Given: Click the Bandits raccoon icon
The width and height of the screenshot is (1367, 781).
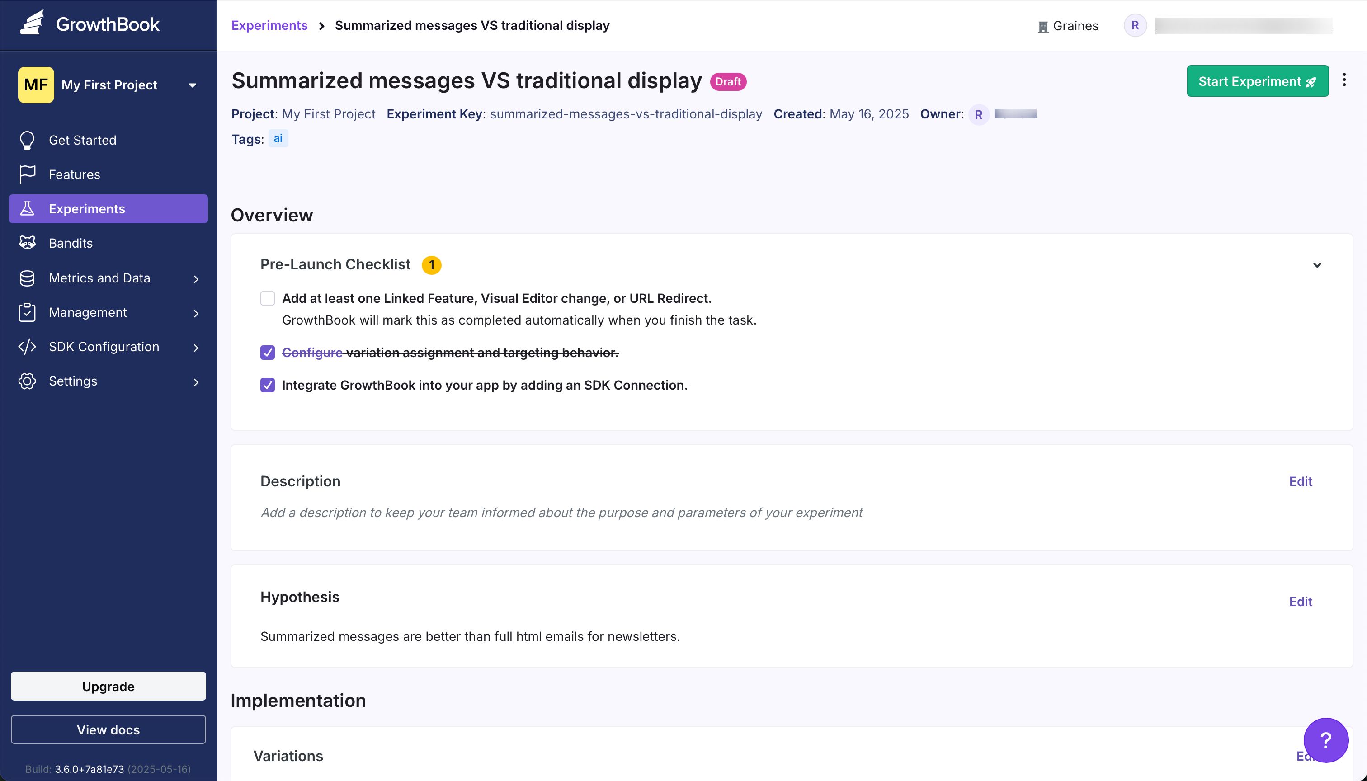Looking at the screenshot, I should click(x=27, y=243).
